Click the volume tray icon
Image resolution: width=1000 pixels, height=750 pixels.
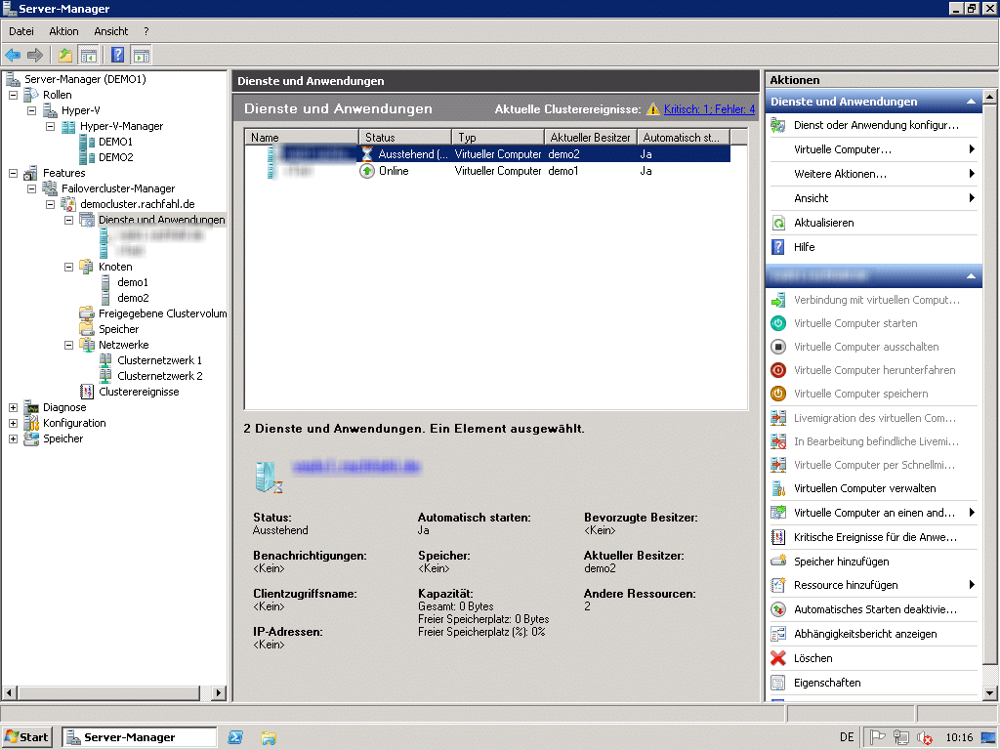[x=924, y=738]
